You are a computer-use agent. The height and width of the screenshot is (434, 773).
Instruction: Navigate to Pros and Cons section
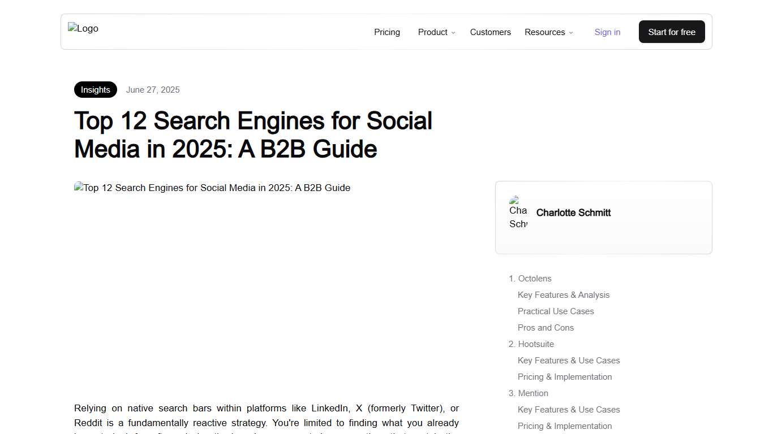pos(546,327)
